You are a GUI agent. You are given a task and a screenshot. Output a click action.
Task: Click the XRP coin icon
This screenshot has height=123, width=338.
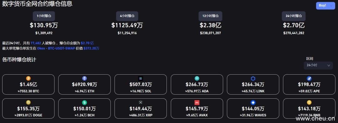(x=141, y=102)
